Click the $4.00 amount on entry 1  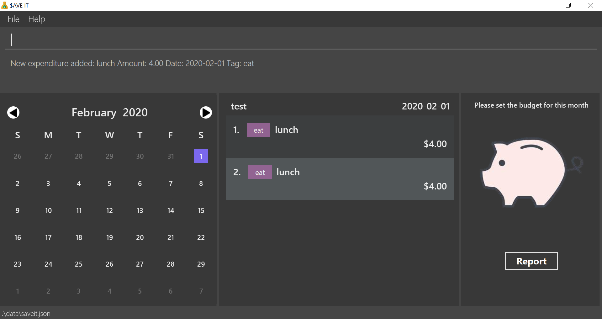tap(435, 144)
